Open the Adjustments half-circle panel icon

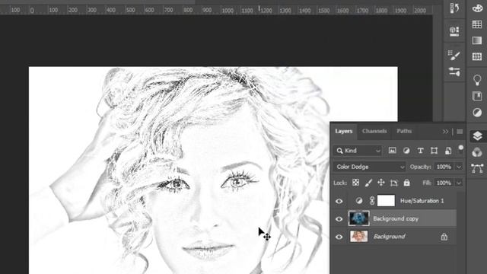coord(477,112)
